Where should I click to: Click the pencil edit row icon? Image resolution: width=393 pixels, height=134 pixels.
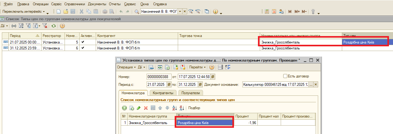pos(138,108)
